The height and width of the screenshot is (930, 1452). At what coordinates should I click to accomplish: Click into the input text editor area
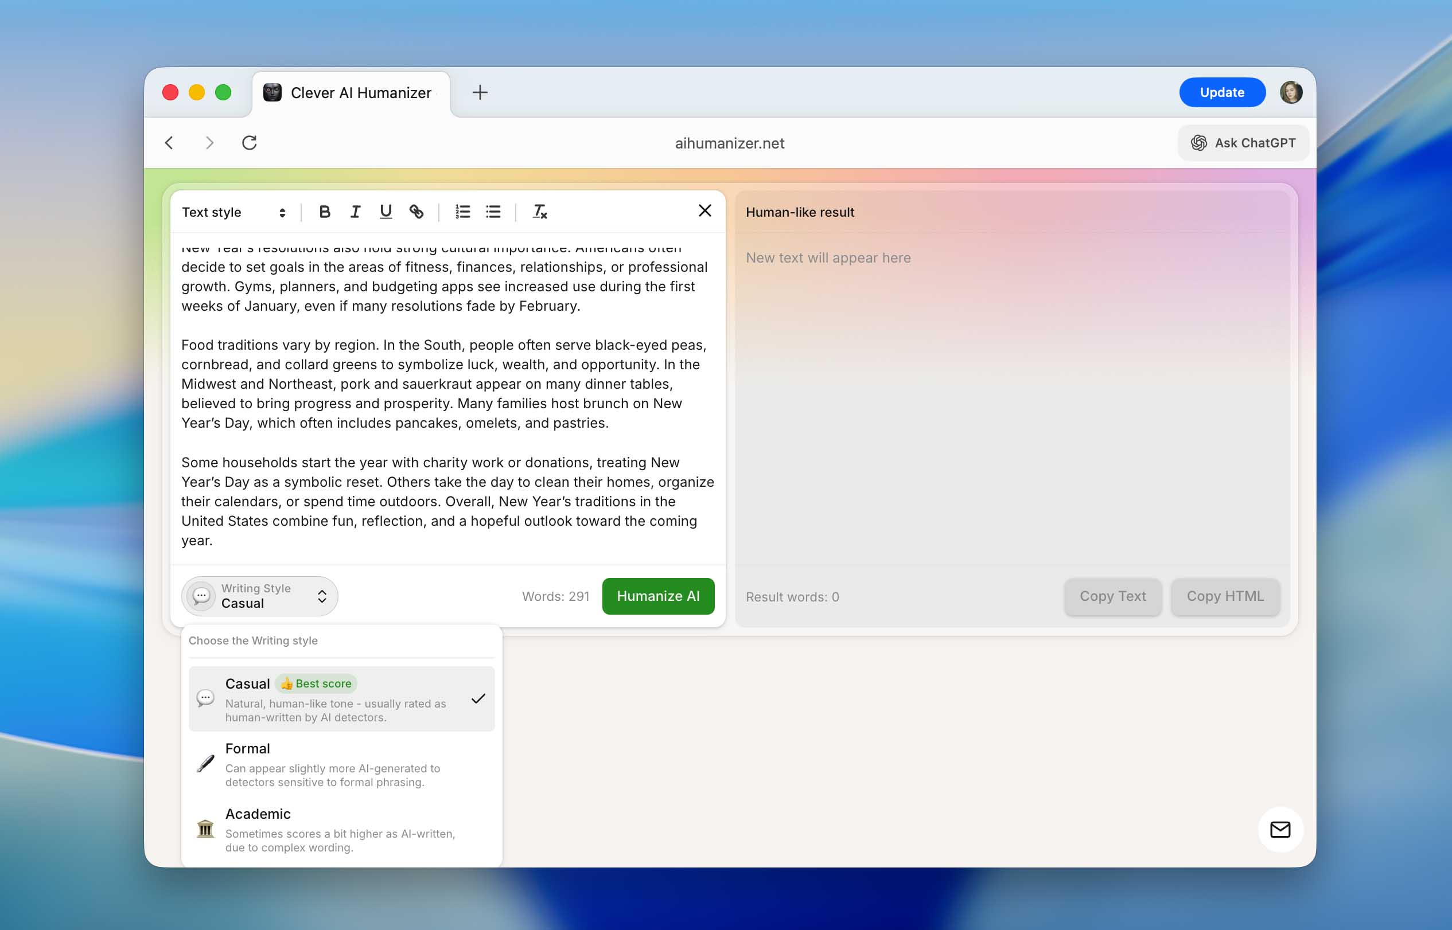(447, 398)
